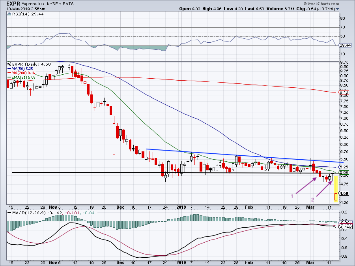This screenshot has width=355, height=266.
Task: Click the 'Volume 6.7M' quote value
Action: coord(280,9)
